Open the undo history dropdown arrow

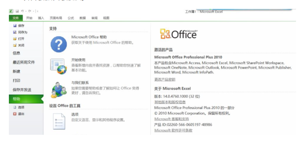click(x=26, y=11)
